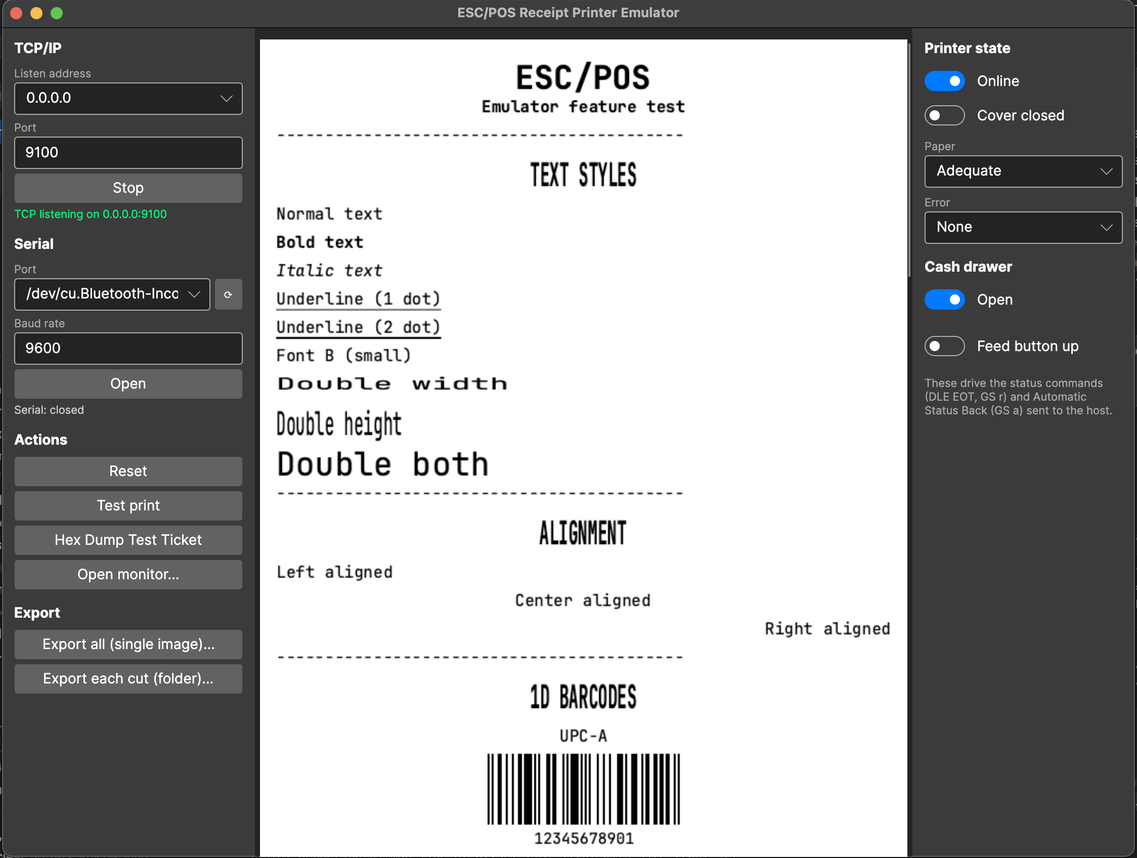
Task: Click the receipt preview scrollbar
Action: 909,159
